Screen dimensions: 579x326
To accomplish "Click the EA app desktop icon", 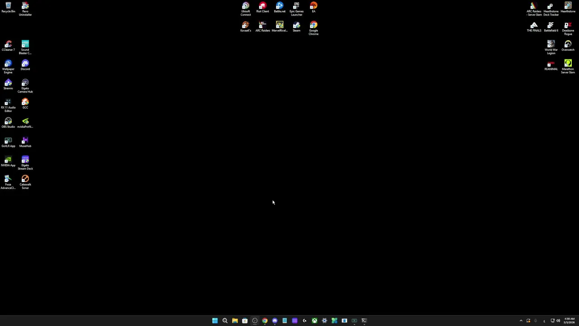I will tap(313, 8).
